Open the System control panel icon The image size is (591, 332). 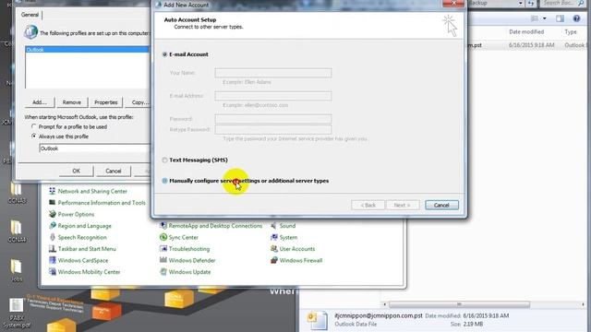pyautogui.click(x=274, y=237)
